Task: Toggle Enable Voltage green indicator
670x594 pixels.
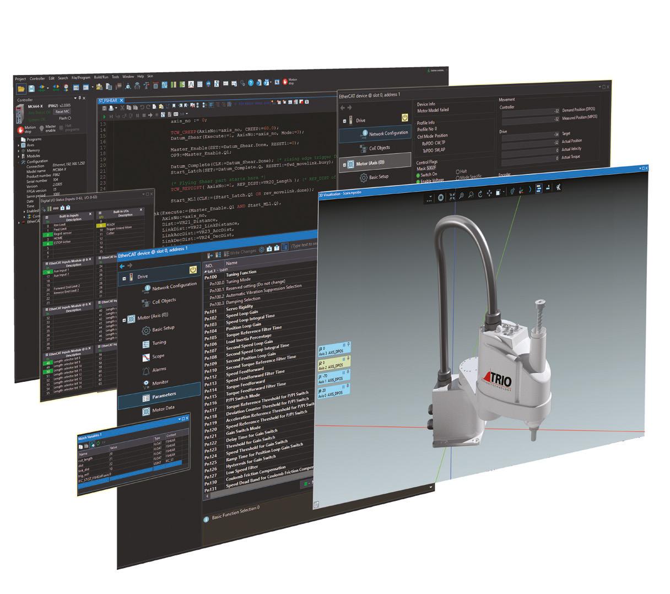Action: 418,181
